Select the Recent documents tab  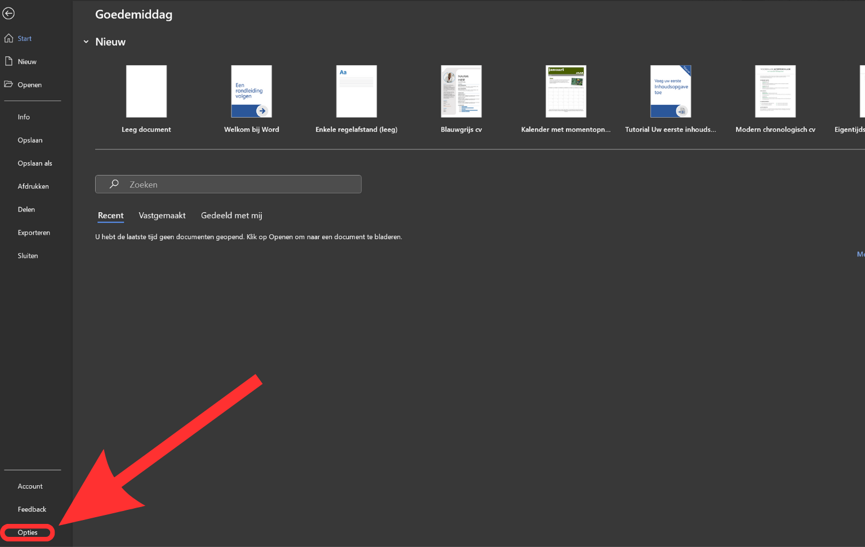pos(110,216)
